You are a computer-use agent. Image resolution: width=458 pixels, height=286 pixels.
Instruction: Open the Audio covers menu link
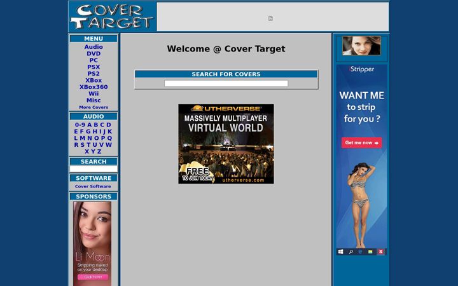click(94, 47)
